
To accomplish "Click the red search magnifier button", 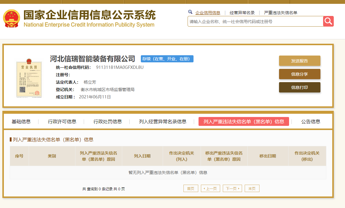I will pyautogui.click(x=328, y=21).
